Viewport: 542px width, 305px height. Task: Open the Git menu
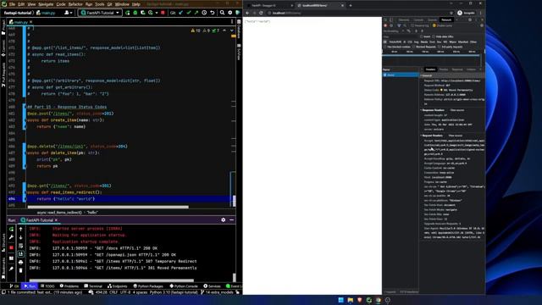point(109,4)
